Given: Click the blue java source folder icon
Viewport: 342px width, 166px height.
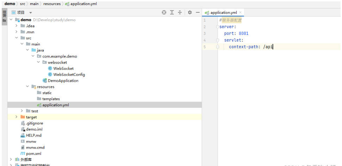Looking at the screenshot, I should (33, 50).
